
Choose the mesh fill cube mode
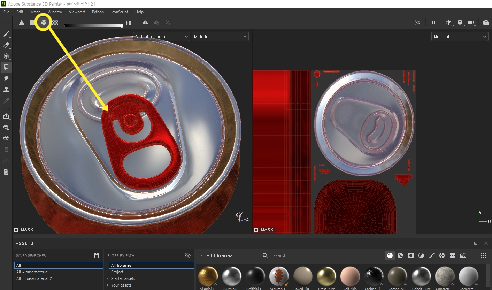pyautogui.click(x=44, y=23)
